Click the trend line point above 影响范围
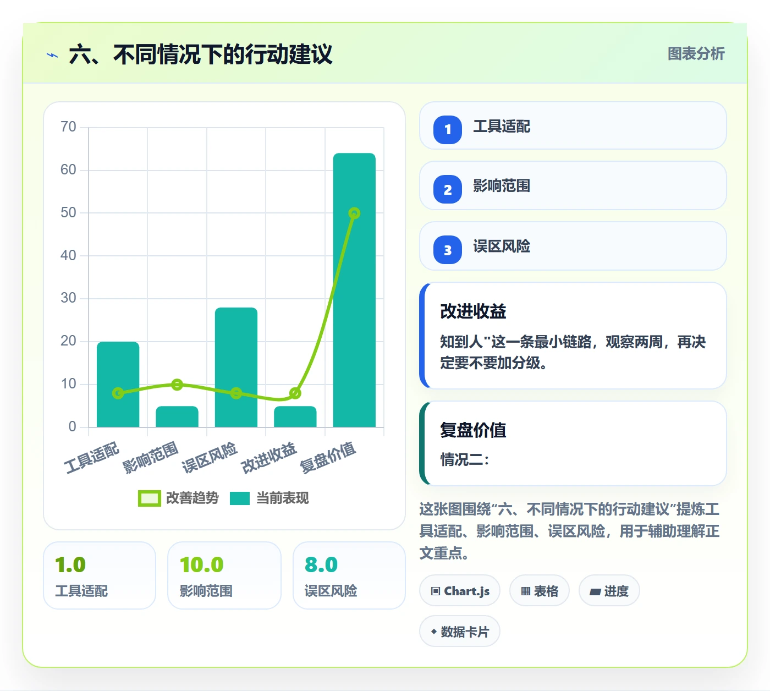Viewport: 770px width, 691px height. 177,385
